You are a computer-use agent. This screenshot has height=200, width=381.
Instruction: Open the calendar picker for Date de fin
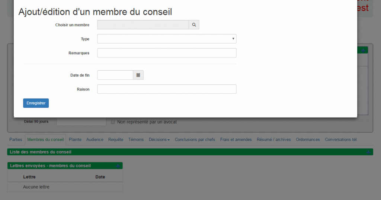pyautogui.click(x=138, y=75)
